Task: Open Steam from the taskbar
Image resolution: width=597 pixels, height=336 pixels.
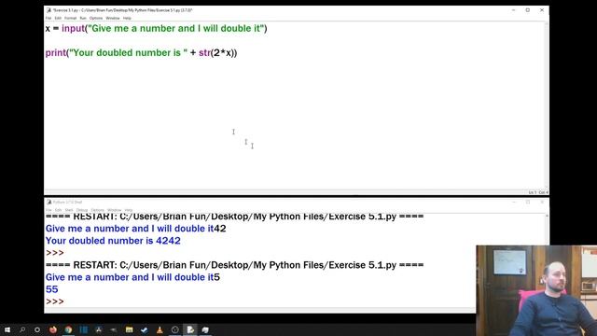Action: 145,329
